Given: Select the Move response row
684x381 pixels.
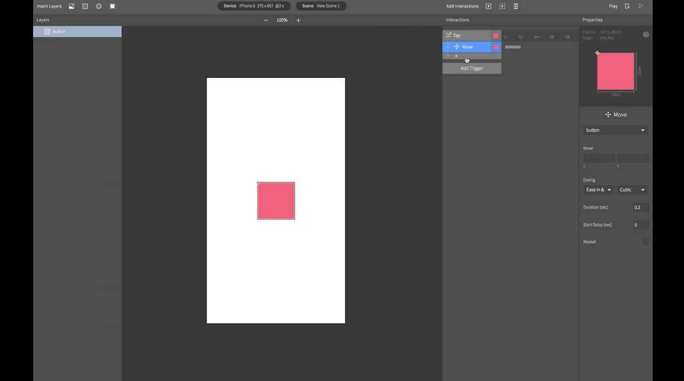Looking at the screenshot, I should click(472, 47).
